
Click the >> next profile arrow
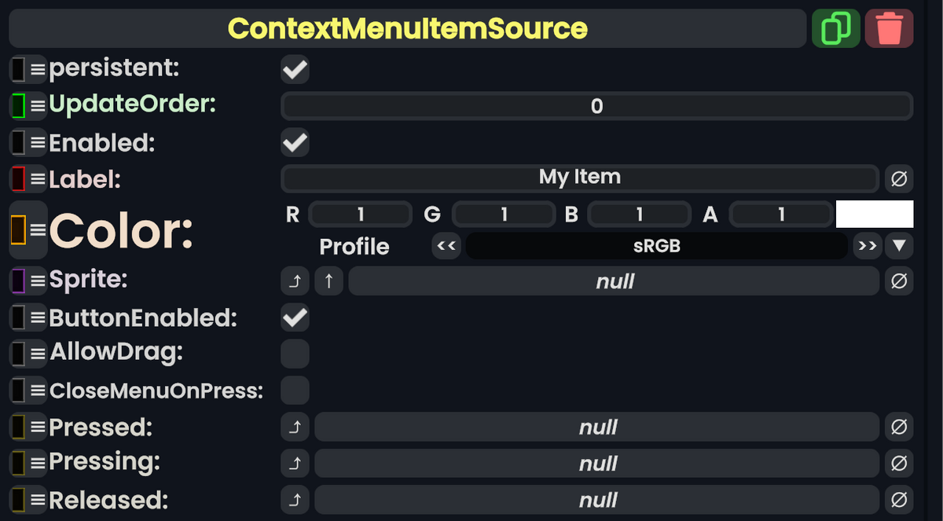click(x=868, y=246)
